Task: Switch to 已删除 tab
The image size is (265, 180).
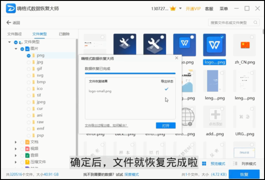Action: point(64,34)
